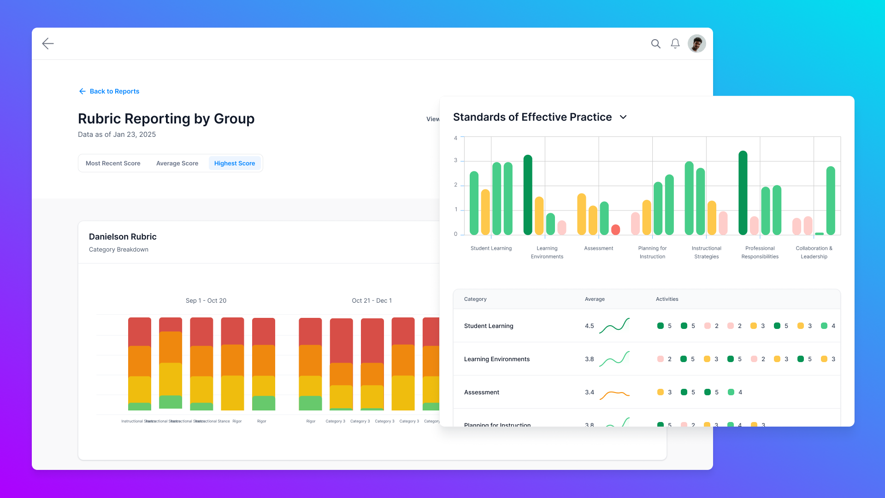
Task: Click Category Breakdown subtitle
Action: point(118,249)
